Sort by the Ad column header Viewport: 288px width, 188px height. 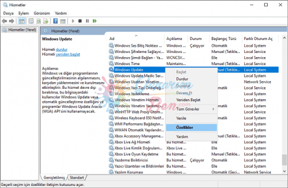pos(136,38)
